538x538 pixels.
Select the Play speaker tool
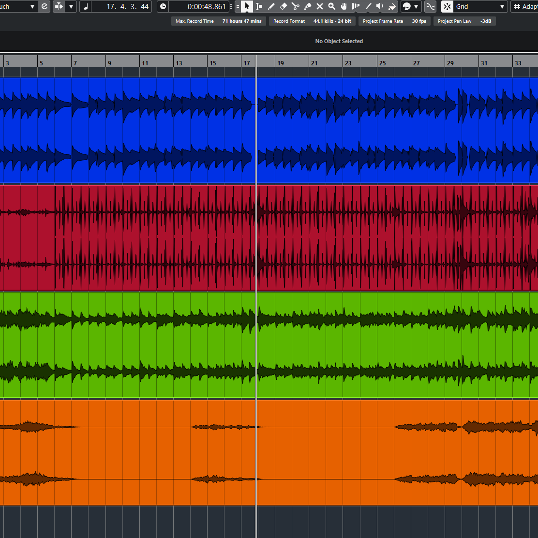380,6
